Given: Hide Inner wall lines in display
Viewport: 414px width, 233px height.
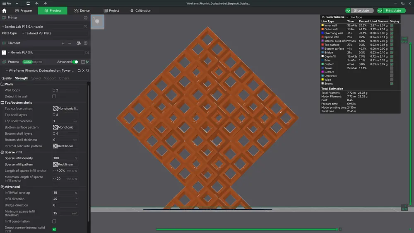Looking at the screenshot, I should [x=392, y=25].
